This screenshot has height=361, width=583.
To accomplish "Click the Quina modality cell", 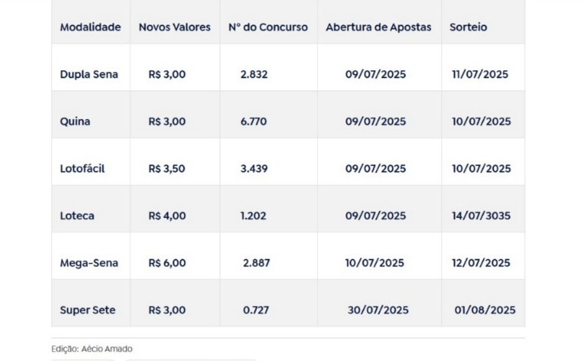I will click(75, 122).
